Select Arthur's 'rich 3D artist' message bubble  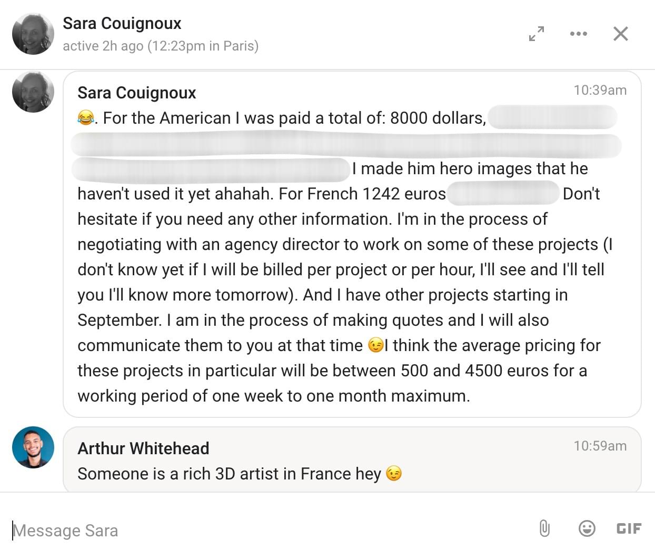[352, 459]
